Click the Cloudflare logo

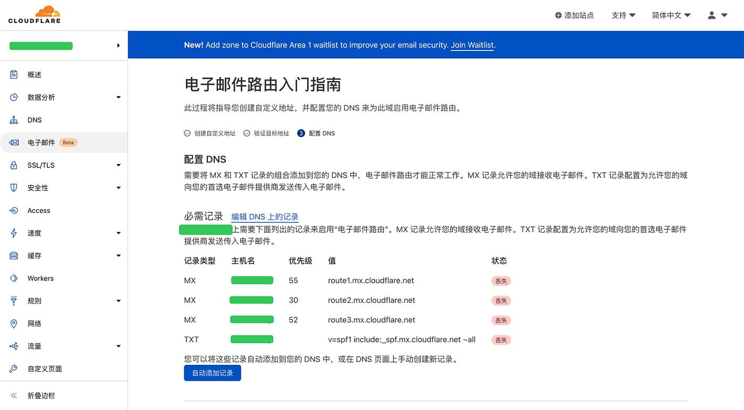coord(34,14)
